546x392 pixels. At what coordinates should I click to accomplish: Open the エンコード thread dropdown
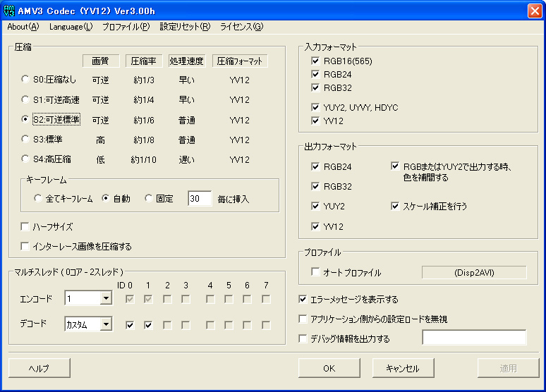[106, 298]
